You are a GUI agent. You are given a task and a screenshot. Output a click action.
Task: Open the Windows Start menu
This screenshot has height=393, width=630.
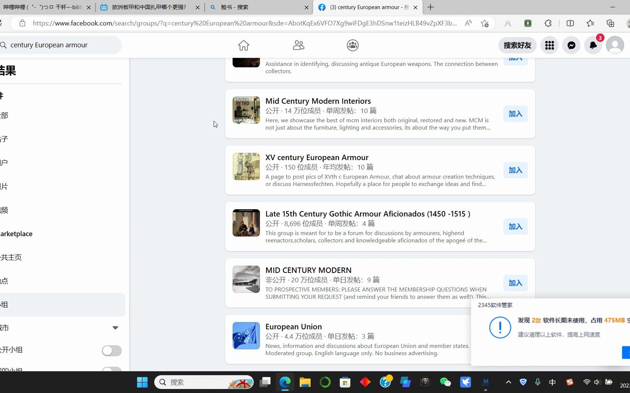pyautogui.click(x=142, y=382)
